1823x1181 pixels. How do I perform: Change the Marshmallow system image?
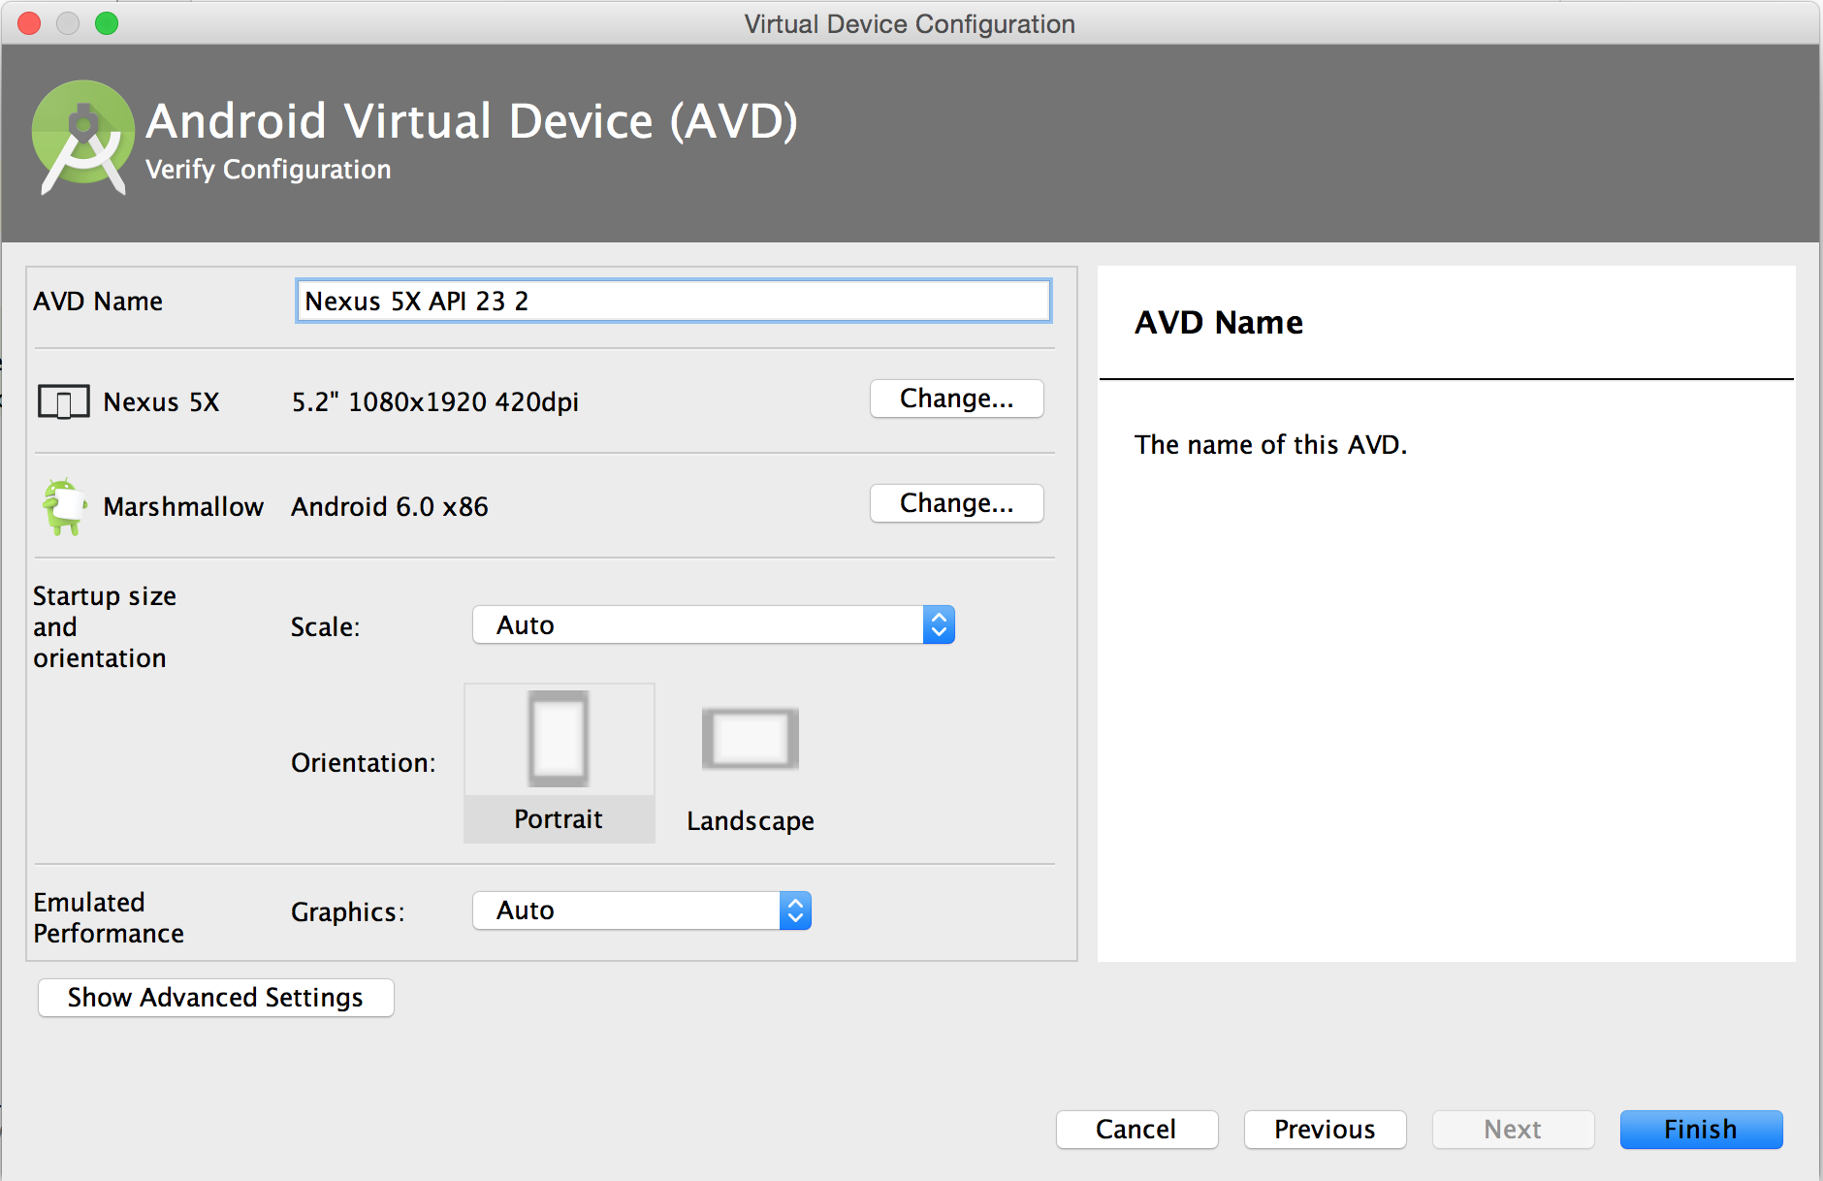[x=957, y=503]
